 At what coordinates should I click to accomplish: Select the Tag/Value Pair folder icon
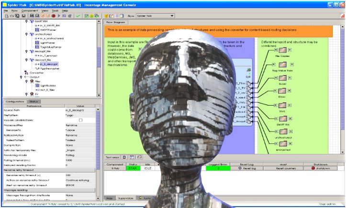coord(282,65)
